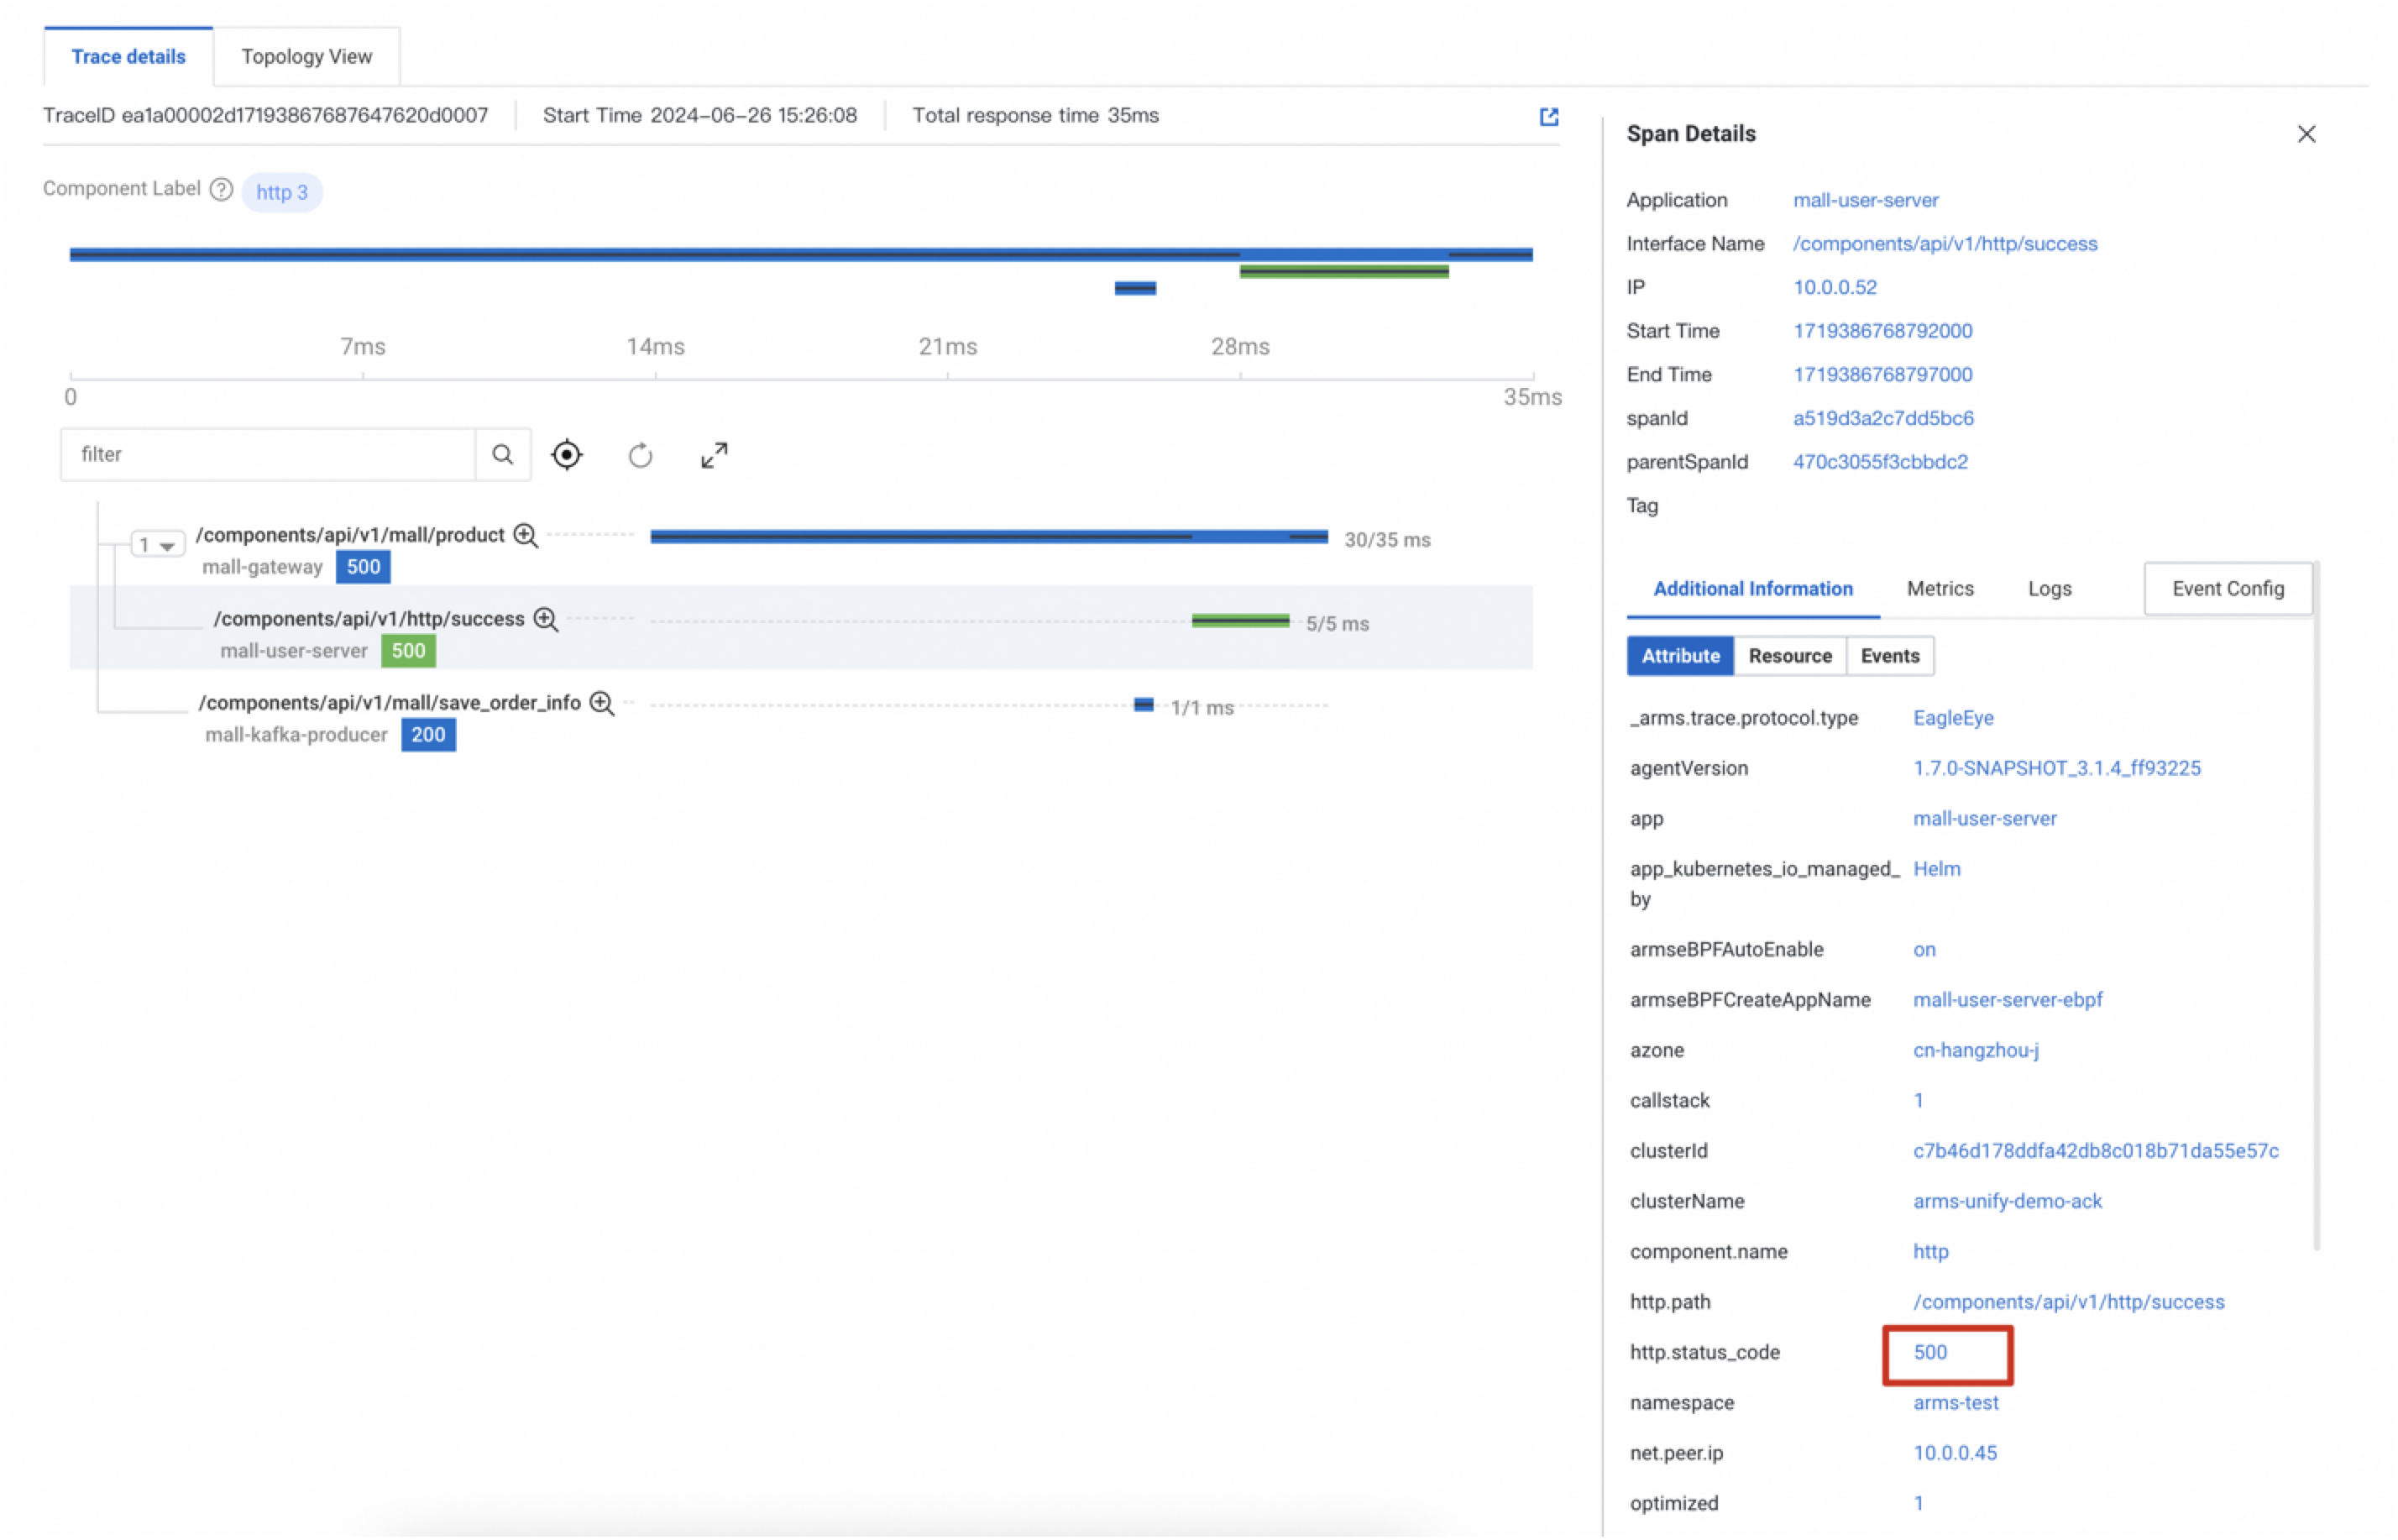Switch to Topology View tab
The height and width of the screenshot is (1540, 2398).
click(x=306, y=57)
